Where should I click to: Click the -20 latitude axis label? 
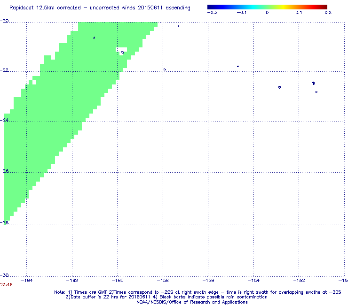tap(4, 21)
